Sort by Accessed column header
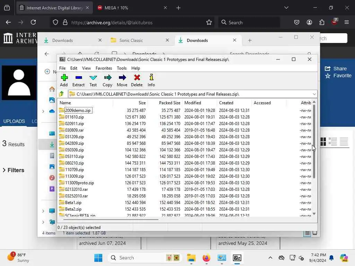This screenshot has width=355, height=266. [x=269, y=103]
